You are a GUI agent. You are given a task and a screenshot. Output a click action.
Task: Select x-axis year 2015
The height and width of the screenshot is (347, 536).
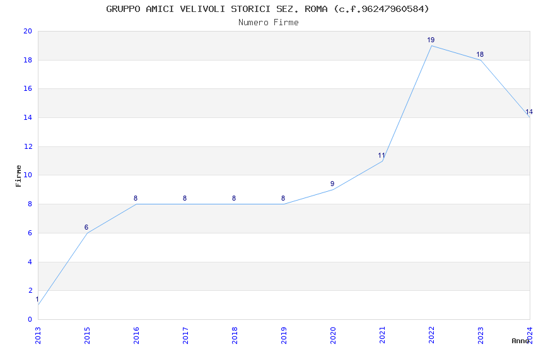[x=87, y=335]
